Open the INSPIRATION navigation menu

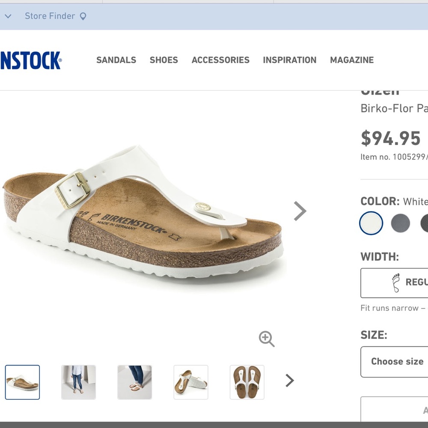point(289,60)
